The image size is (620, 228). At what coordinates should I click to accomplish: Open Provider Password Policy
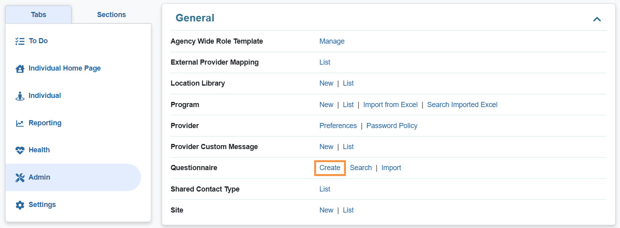point(392,126)
